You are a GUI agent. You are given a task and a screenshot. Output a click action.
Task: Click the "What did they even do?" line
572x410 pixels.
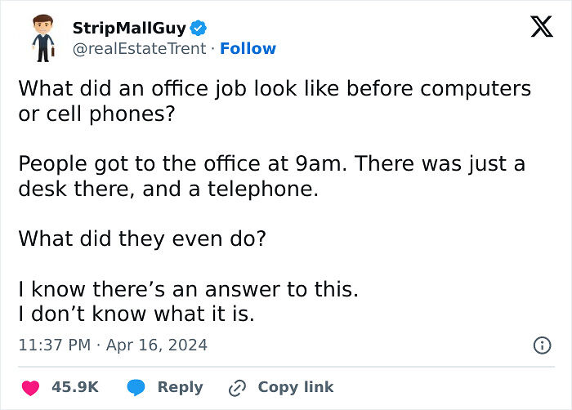pyautogui.click(x=141, y=238)
